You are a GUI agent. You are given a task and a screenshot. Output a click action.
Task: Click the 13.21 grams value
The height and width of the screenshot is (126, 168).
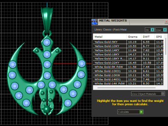[132, 84]
